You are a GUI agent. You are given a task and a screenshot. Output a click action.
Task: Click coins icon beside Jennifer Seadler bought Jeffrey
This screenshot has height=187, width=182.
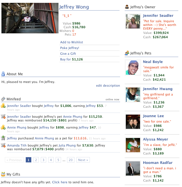click(3, 106)
